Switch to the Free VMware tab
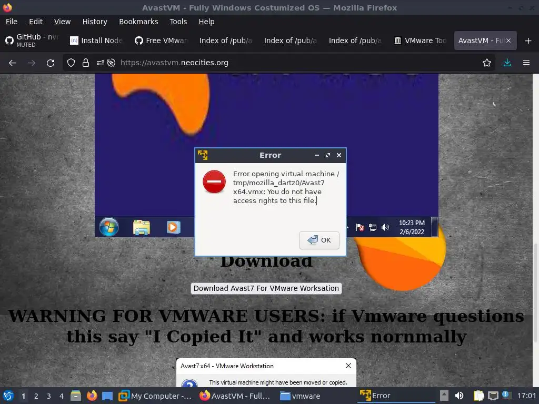This screenshot has height=404, width=539. 161,41
